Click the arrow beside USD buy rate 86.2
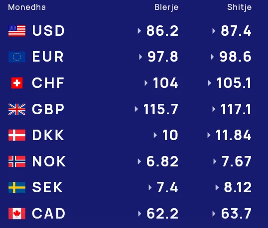This screenshot has width=268, height=228. click(139, 31)
